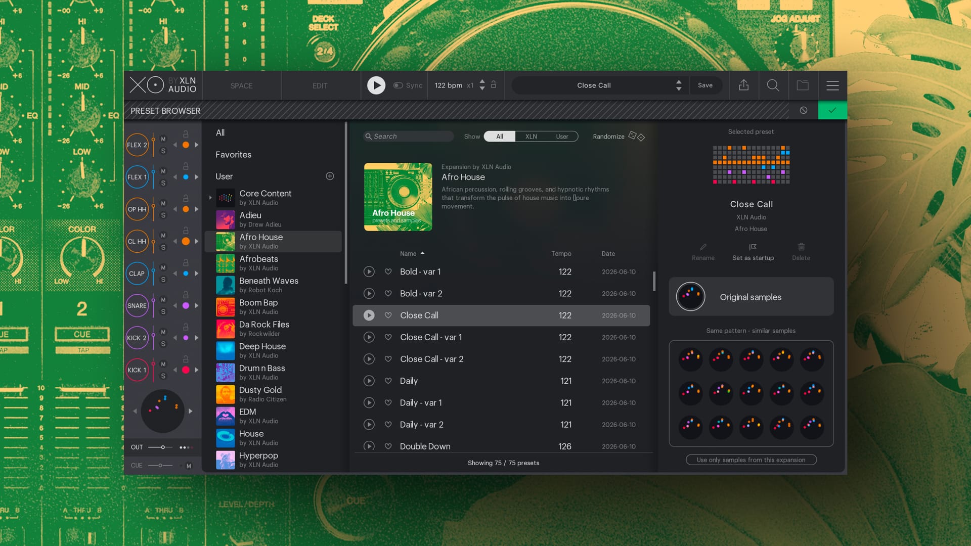The width and height of the screenshot is (971, 546).
Task: Click the preset Search field
Action: 409,136
